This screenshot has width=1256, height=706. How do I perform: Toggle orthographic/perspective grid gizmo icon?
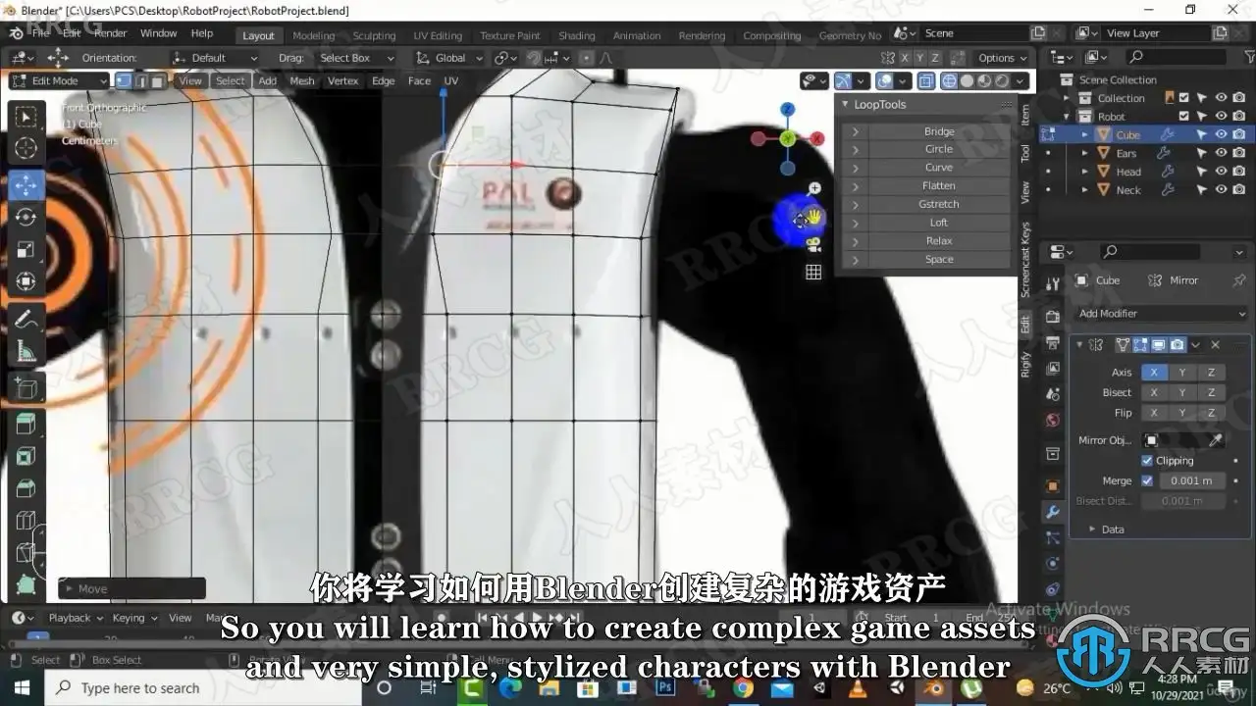tap(813, 272)
